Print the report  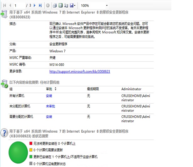coord(55,5)
